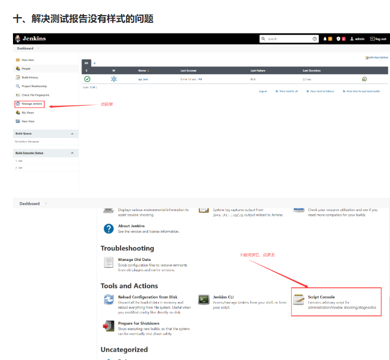The width and height of the screenshot is (390, 360).
Task: Select small icon size S
Action: click(x=91, y=88)
